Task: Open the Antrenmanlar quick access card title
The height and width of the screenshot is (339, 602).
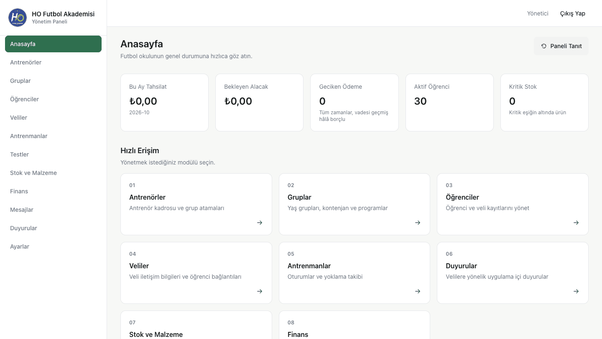Action: pyautogui.click(x=309, y=266)
